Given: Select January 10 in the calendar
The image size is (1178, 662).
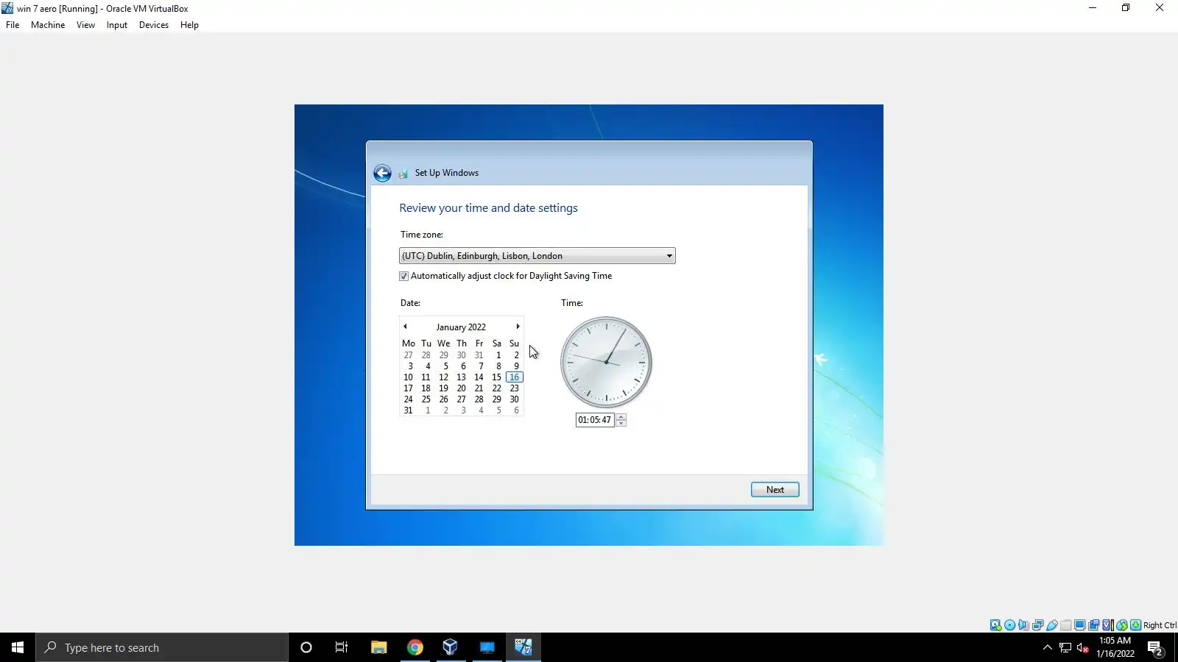Looking at the screenshot, I should click(408, 377).
